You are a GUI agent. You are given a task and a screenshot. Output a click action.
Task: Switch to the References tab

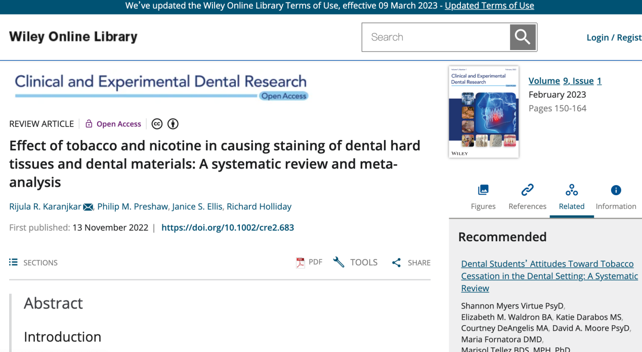[527, 197]
